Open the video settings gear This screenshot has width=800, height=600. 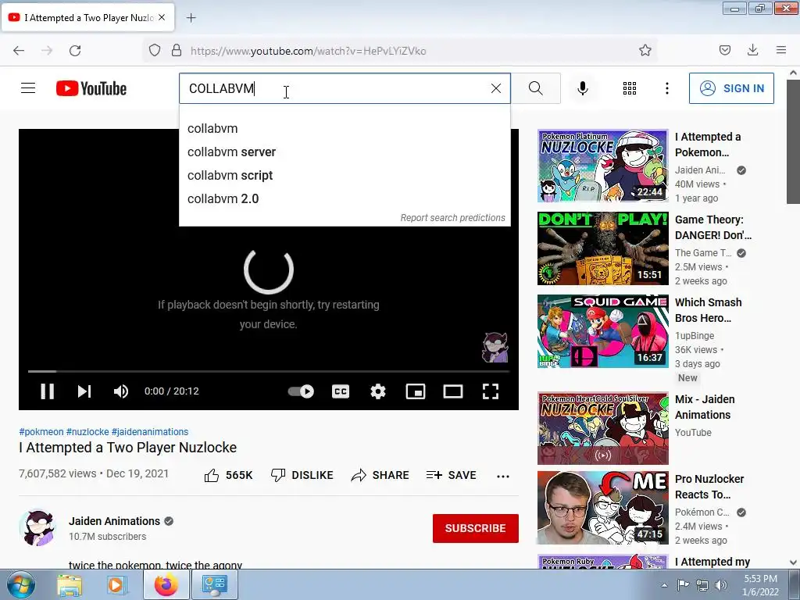click(378, 391)
